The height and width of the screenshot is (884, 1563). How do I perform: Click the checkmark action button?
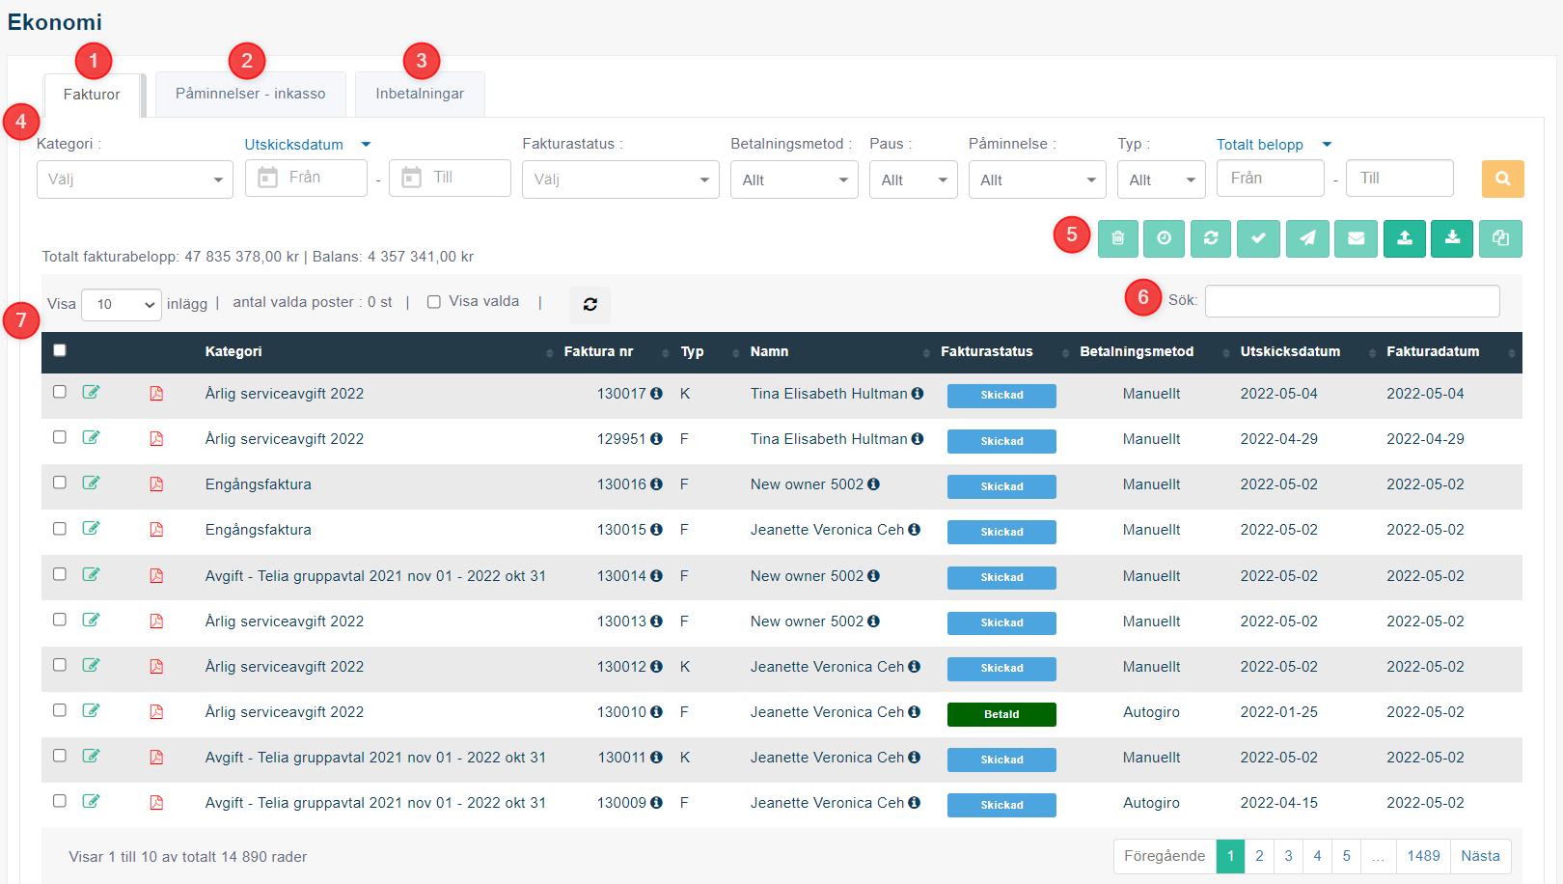[1258, 238]
